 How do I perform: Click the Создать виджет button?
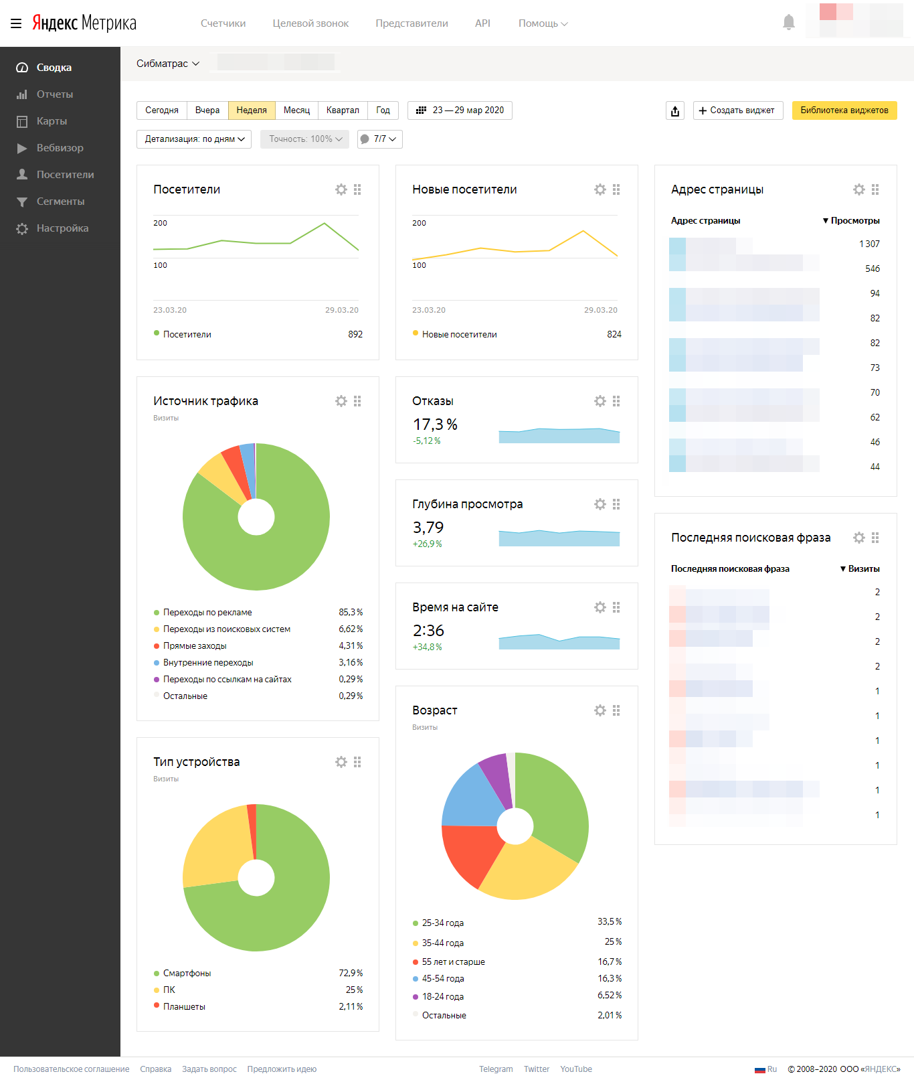pos(738,110)
